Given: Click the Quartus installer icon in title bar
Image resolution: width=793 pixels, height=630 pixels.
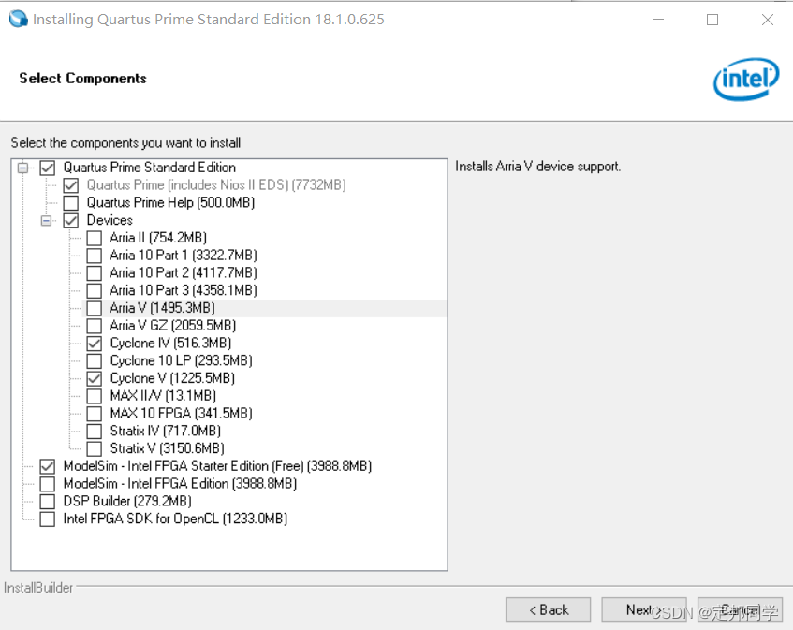Looking at the screenshot, I should coord(18,20).
